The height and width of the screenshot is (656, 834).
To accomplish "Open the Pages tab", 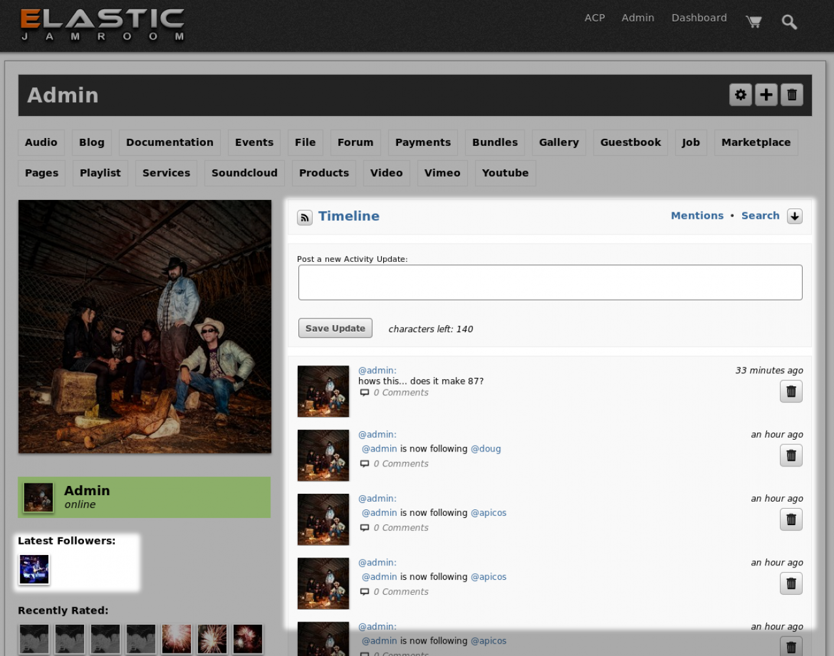I will [x=42, y=173].
